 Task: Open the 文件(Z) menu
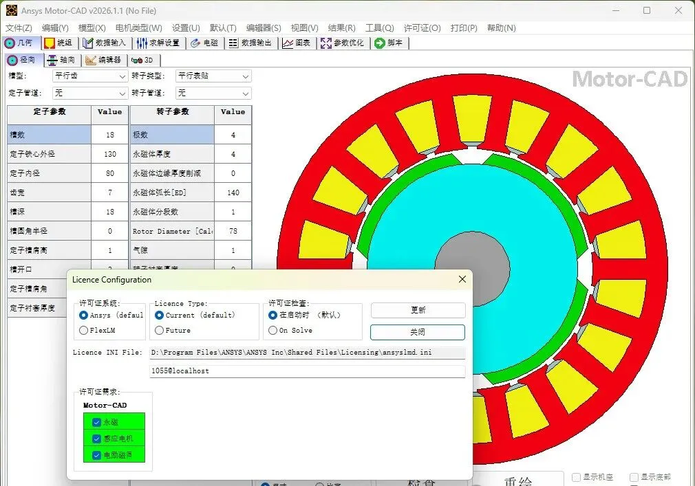pyautogui.click(x=19, y=28)
